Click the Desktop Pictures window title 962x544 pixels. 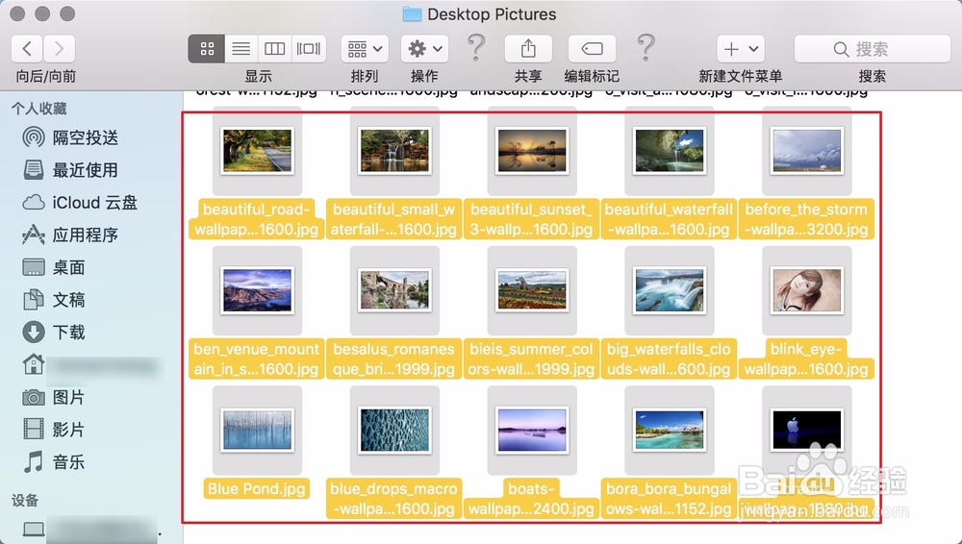pos(492,14)
